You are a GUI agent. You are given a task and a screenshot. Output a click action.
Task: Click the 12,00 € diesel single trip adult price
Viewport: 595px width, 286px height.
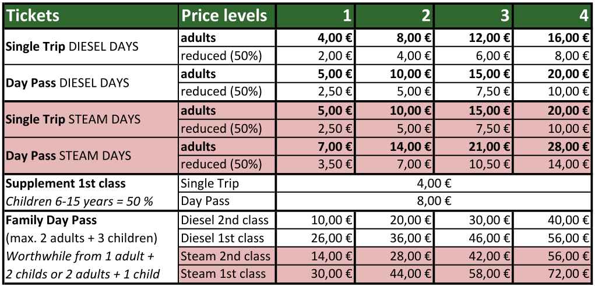[490, 38]
